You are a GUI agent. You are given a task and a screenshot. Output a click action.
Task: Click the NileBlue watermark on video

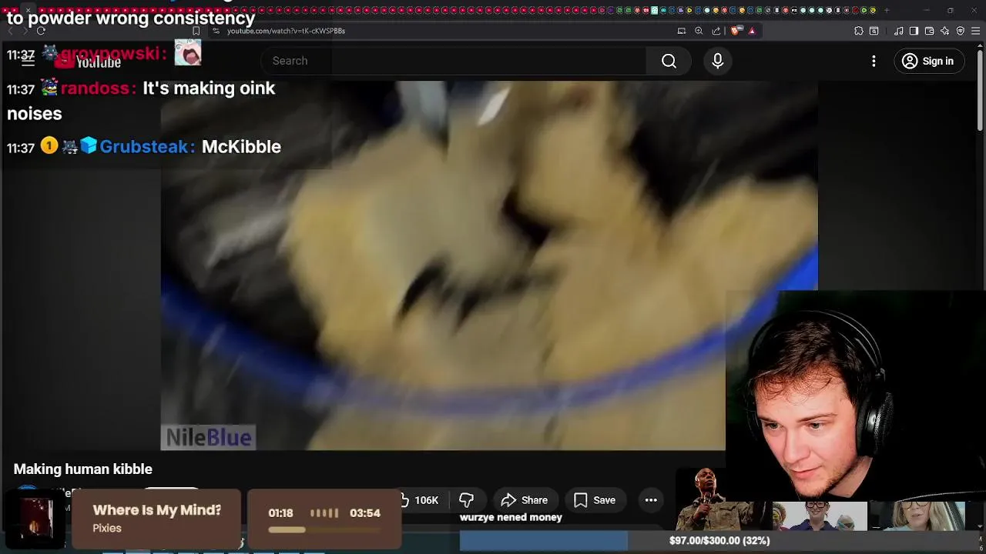[208, 437]
